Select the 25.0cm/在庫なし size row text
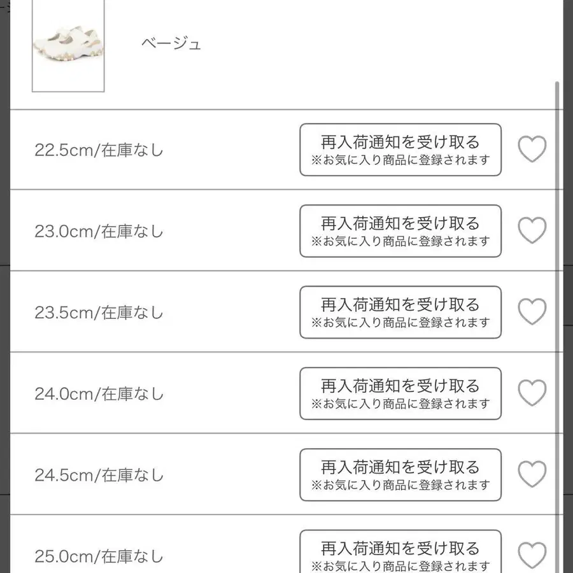The height and width of the screenshot is (573, 573). point(99,556)
